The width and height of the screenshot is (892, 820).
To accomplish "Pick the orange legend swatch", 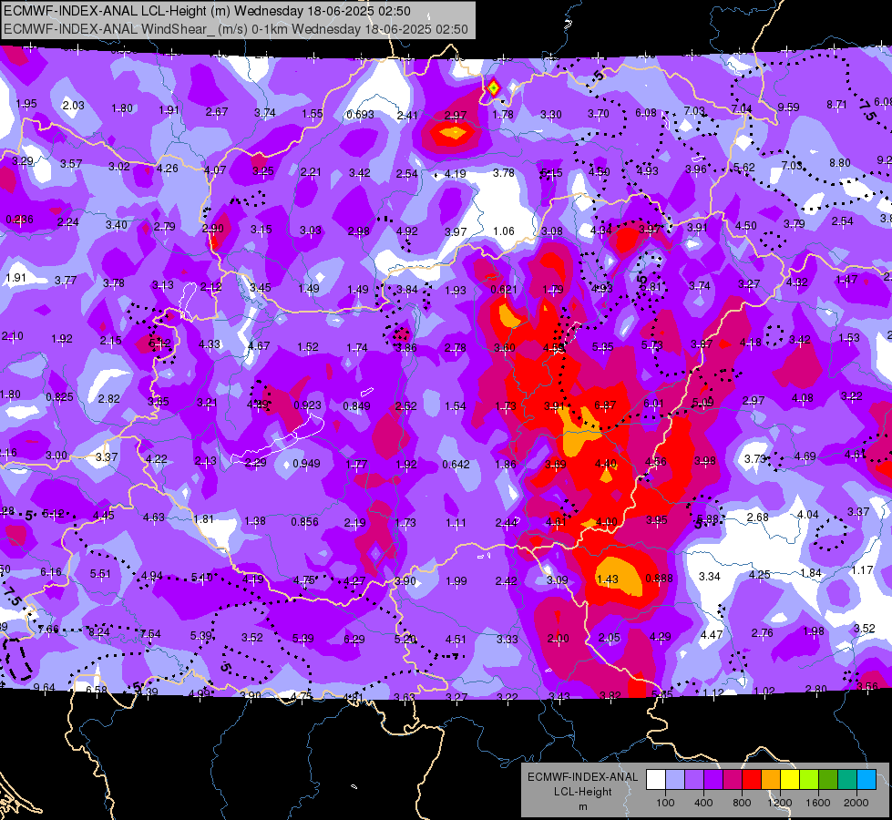I will [x=771, y=780].
